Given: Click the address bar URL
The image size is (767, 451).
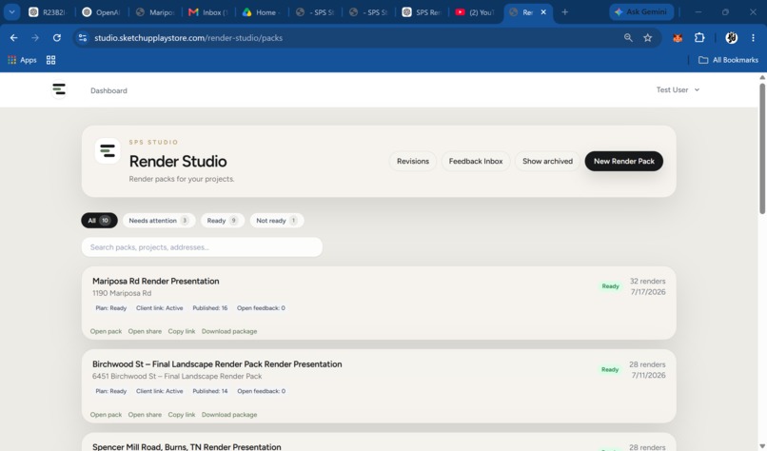Looking at the screenshot, I should coord(188,38).
